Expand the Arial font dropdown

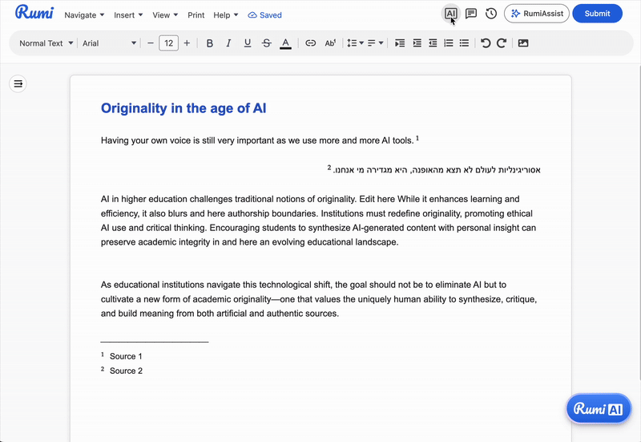click(109, 43)
